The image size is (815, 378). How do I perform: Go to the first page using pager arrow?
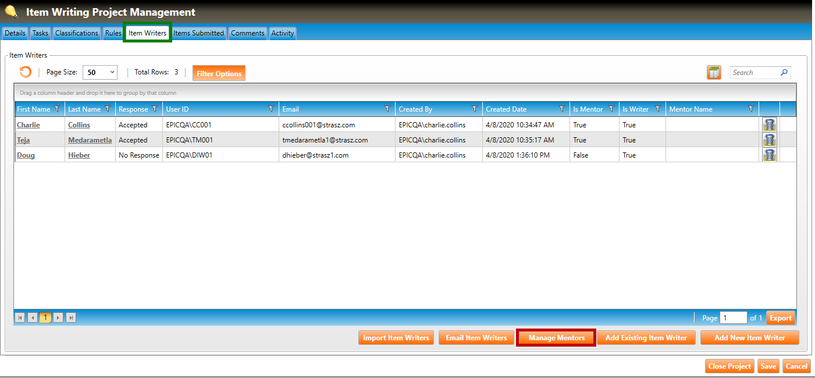(x=20, y=318)
